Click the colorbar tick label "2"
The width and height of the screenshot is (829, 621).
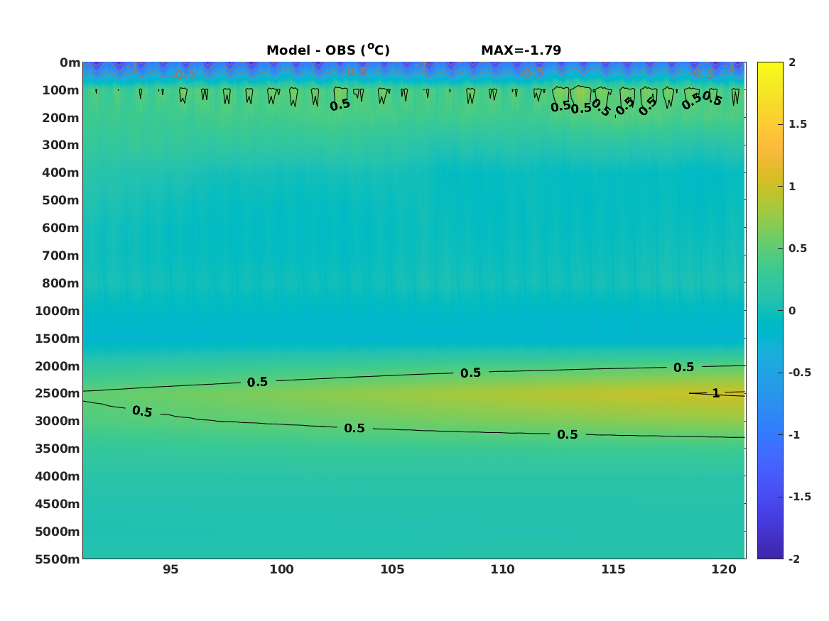[792, 62]
